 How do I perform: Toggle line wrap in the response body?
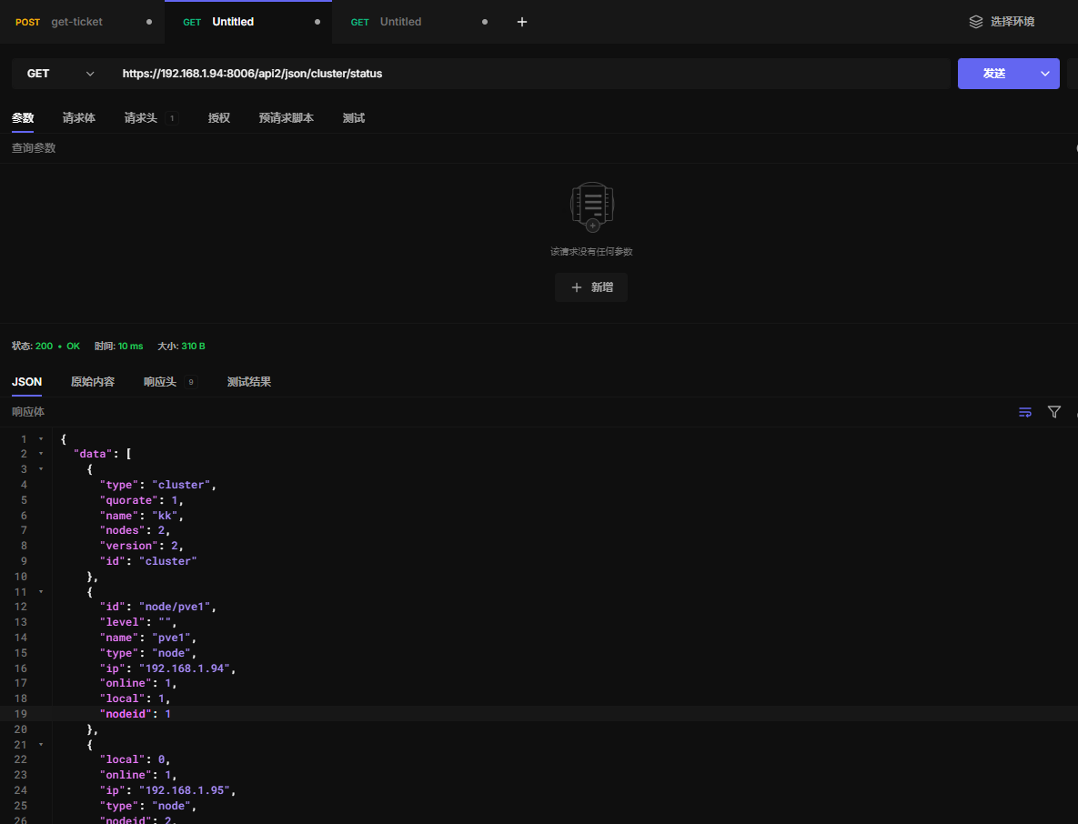pyautogui.click(x=1025, y=412)
